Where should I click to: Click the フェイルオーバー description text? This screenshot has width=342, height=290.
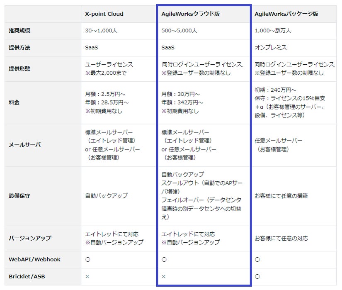point(201,209)
